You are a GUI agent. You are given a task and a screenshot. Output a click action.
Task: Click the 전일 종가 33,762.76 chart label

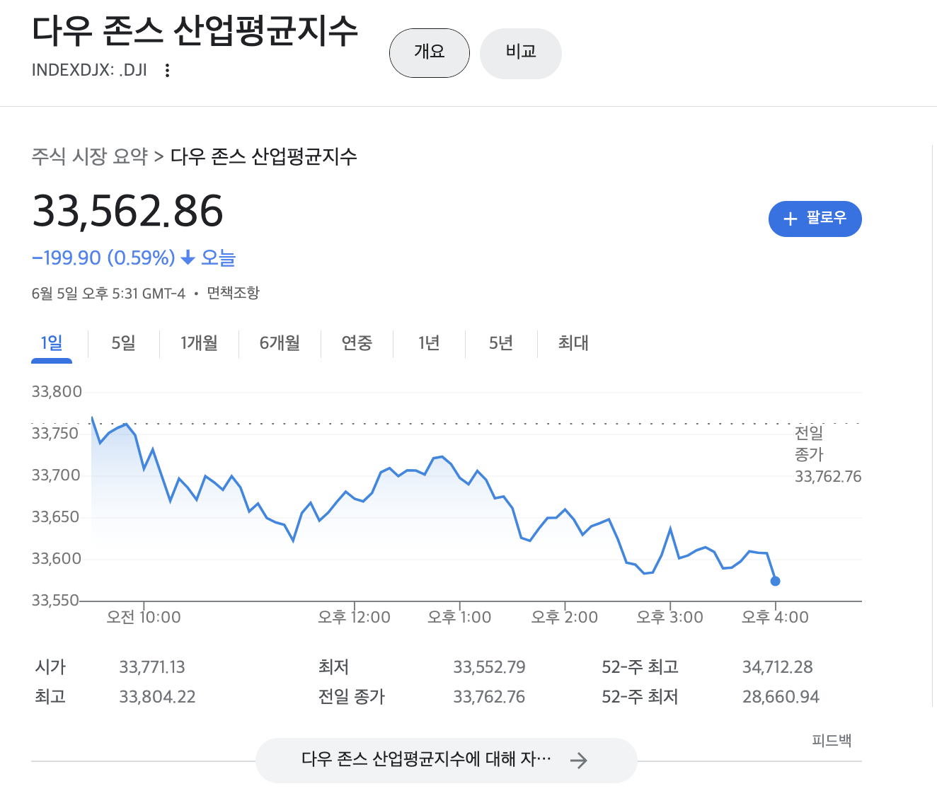point(828,454)
